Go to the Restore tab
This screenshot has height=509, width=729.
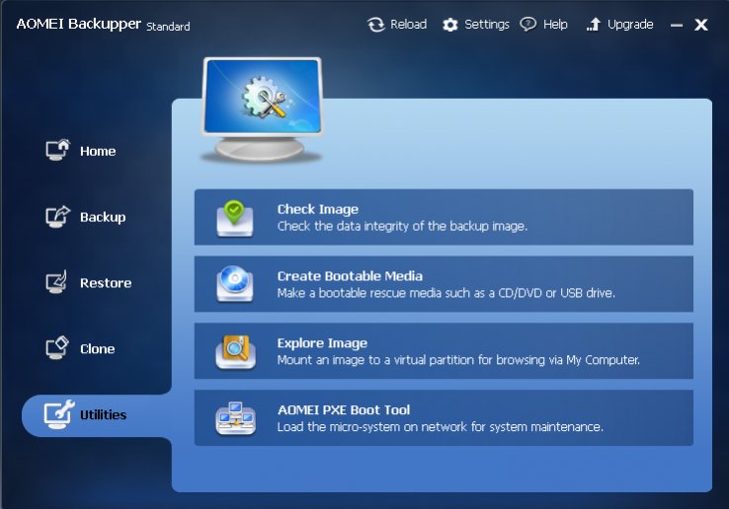tap(106, 283)
